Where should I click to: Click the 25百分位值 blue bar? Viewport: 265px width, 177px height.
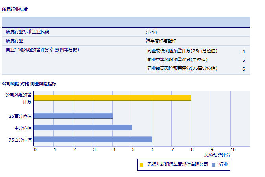(73, 116)
